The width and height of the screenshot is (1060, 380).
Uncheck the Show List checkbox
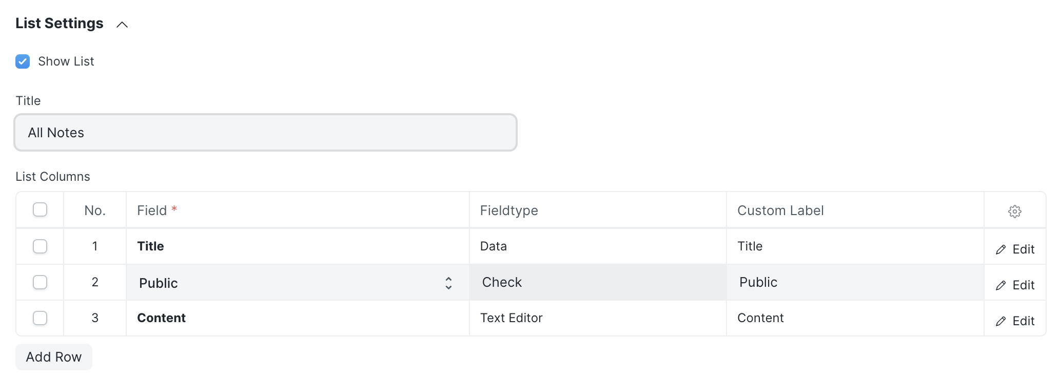coord(23,61)
